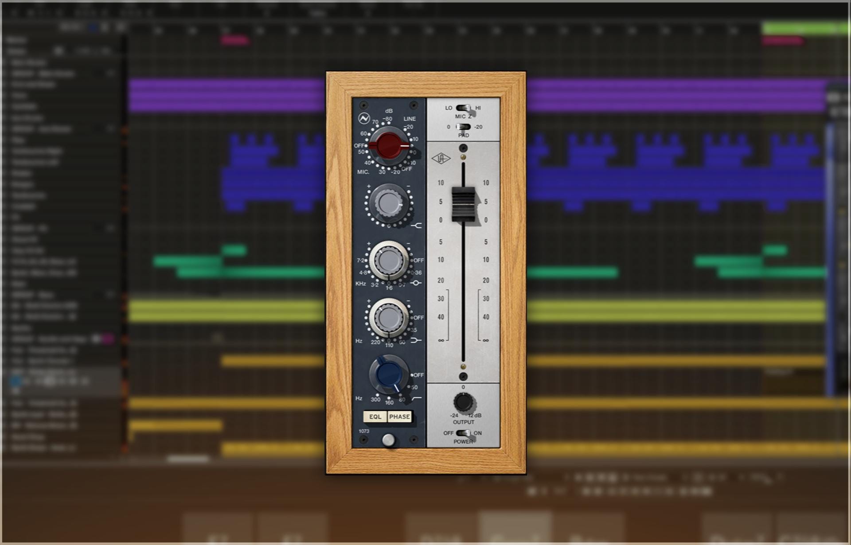Screen dimensions: 851x545
Task: Click the 35 label of low band
Action: point(414,330)
